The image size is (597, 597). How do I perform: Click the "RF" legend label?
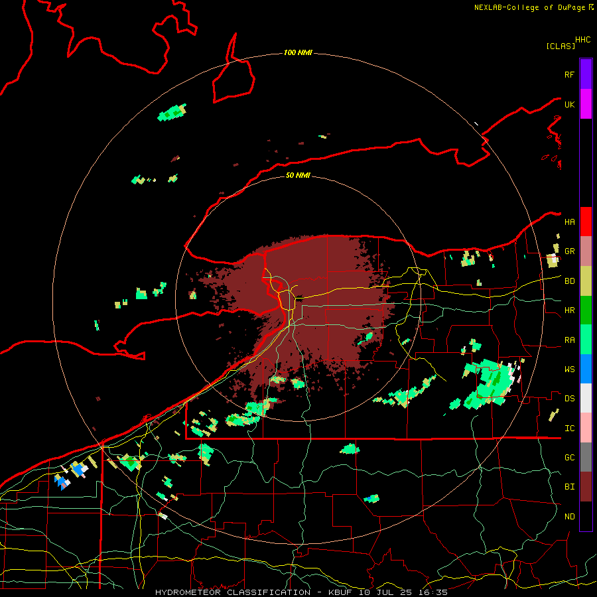click(x=569, y=74)
